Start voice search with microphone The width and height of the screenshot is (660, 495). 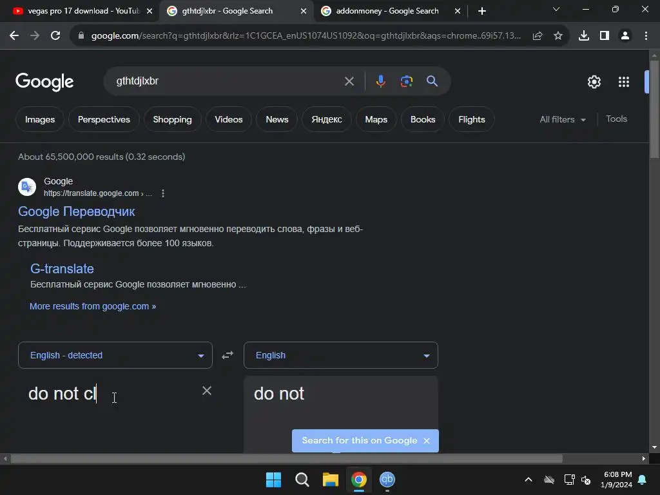pyautogui.click(x=380, y=81)
